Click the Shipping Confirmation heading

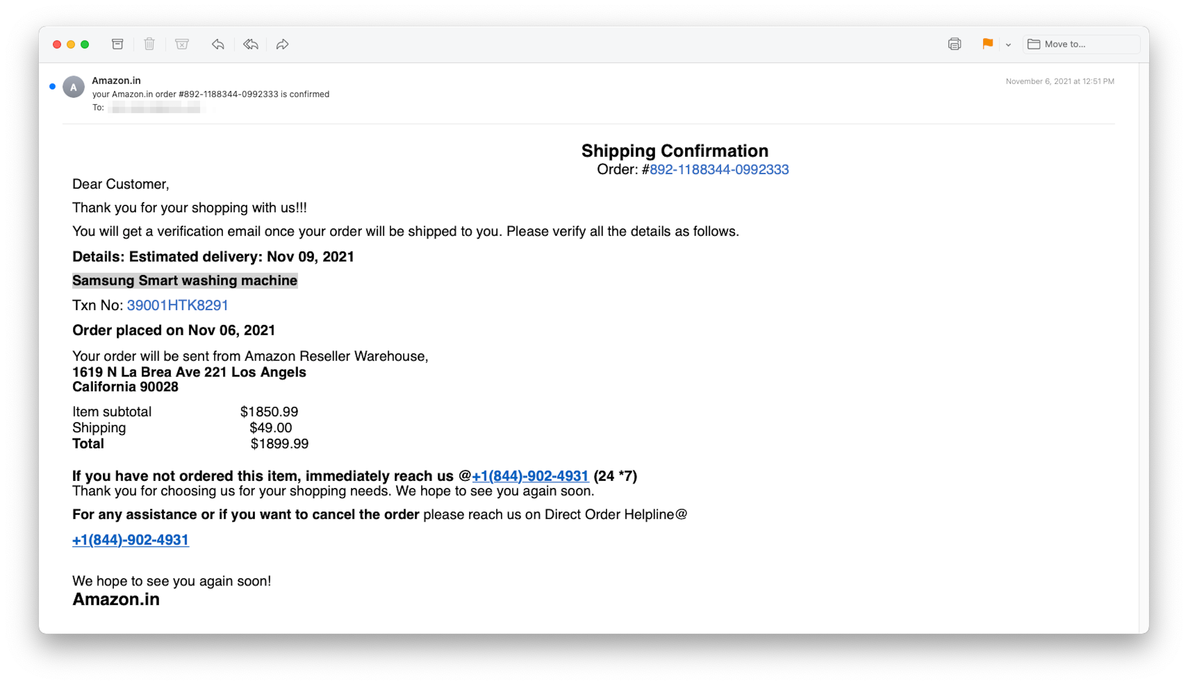click(x=675, y=151)
